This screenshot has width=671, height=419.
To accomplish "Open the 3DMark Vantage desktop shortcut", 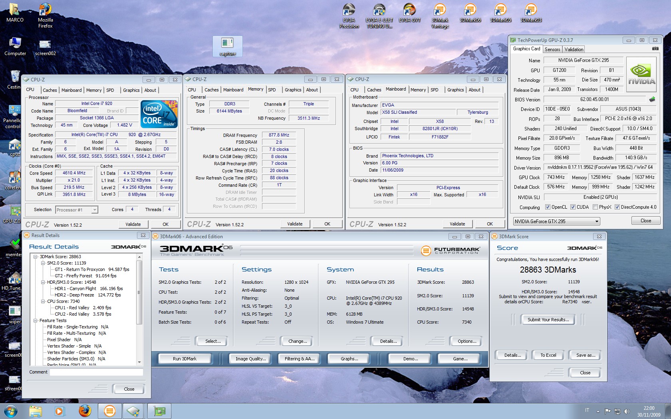I will (x=440, y=16).
